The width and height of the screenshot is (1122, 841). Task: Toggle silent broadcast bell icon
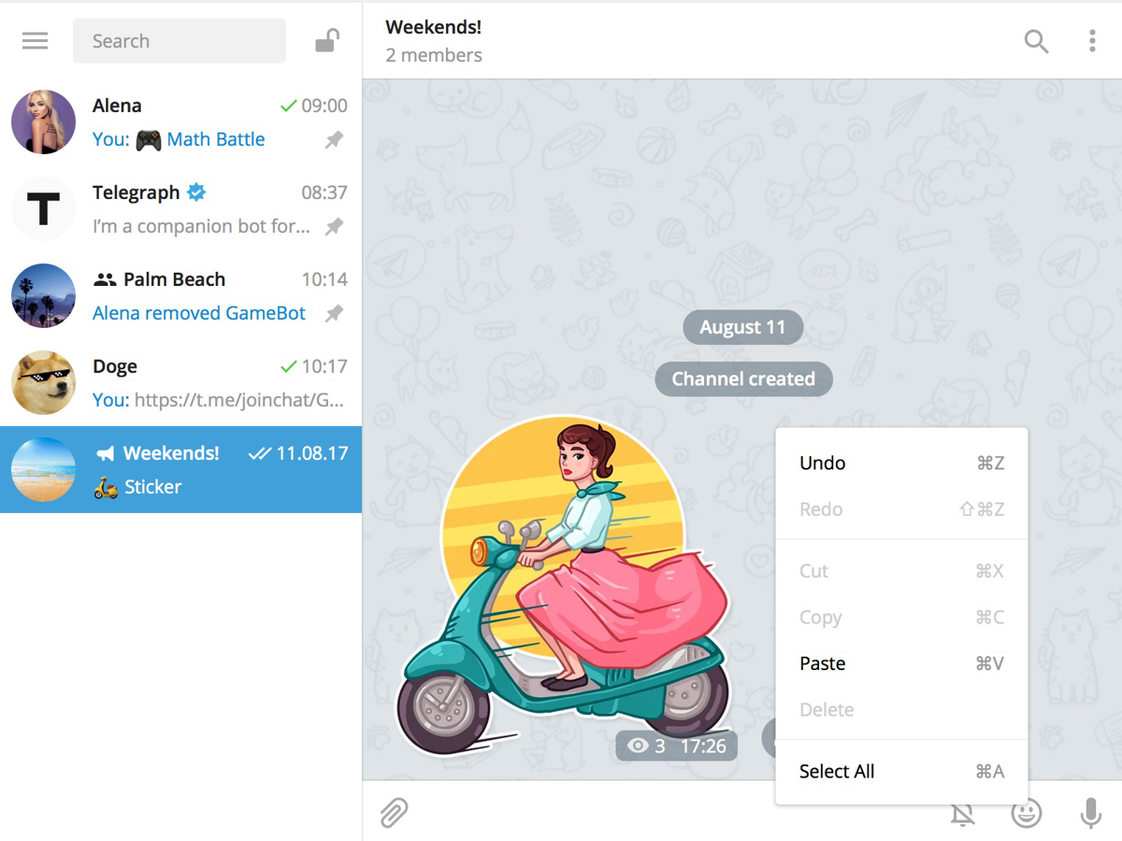click(962, 813)
